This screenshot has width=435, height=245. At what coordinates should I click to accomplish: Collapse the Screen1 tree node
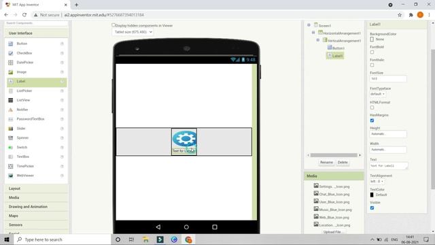309,25
